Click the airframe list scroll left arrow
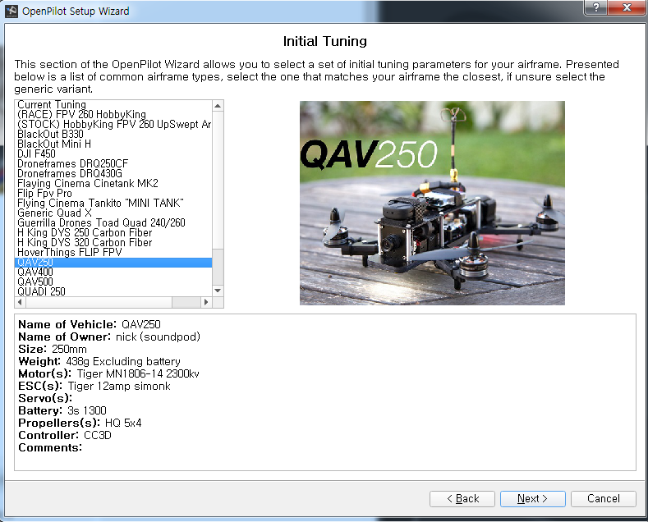This screenshot has width=648, height=522. [20, 302]
